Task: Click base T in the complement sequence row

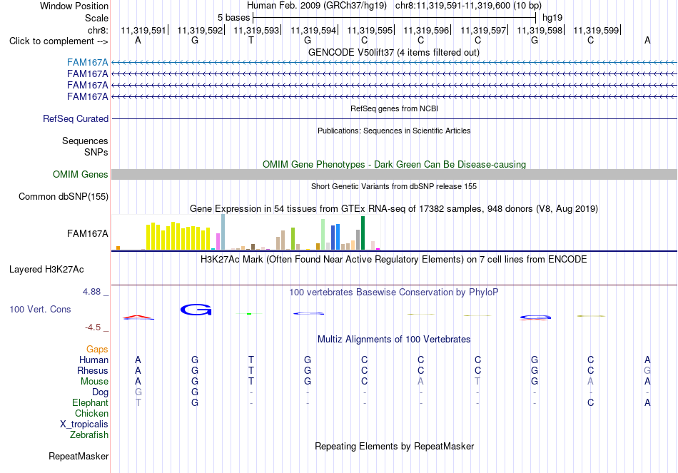Action: [x=251, y=40]
